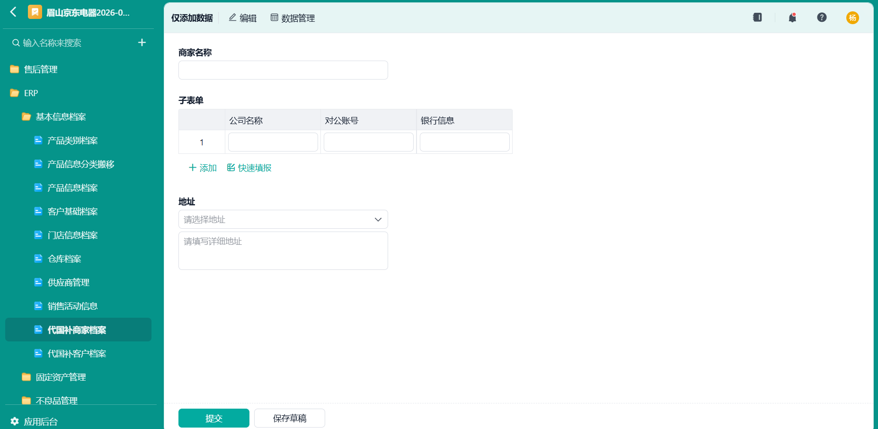Click the 提交 button

(214, 418)
